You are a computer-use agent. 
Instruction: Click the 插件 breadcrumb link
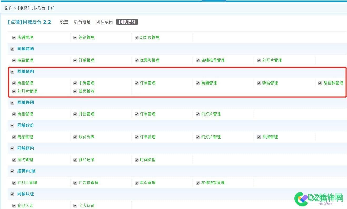pos(9,8)
